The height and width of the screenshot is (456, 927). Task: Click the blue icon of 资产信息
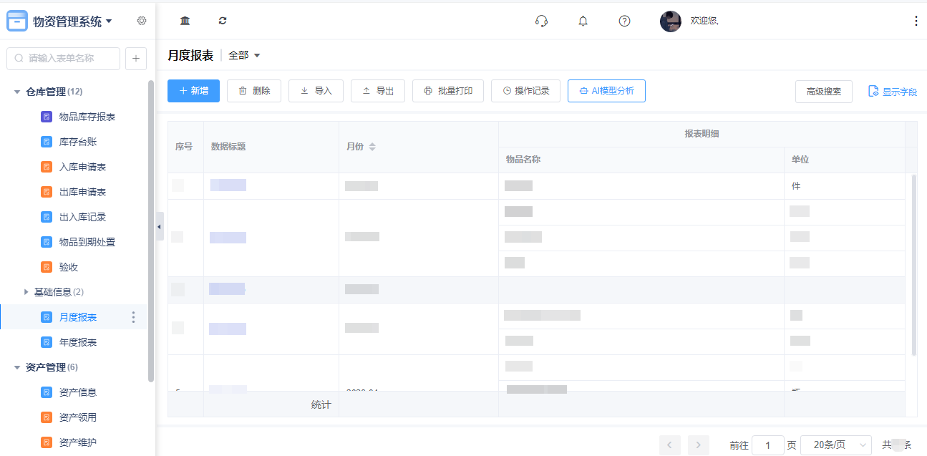(47, 392)
